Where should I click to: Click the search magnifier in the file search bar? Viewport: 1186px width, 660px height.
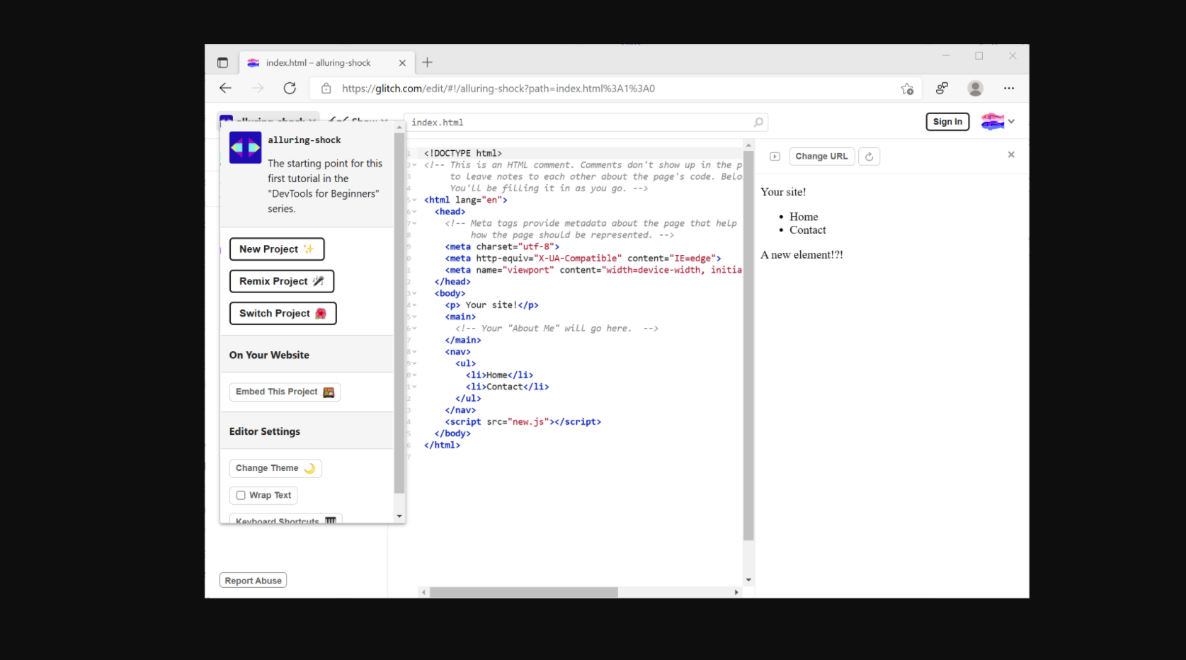(x=758, y=122)
